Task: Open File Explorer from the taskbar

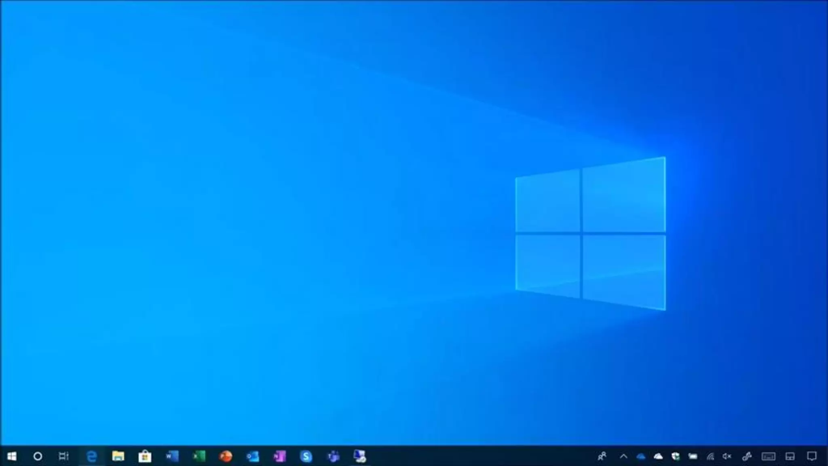Action: pyautogui.click(x=118, y=456)
